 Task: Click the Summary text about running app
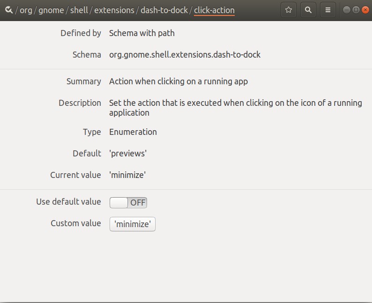tap(179, 81)
